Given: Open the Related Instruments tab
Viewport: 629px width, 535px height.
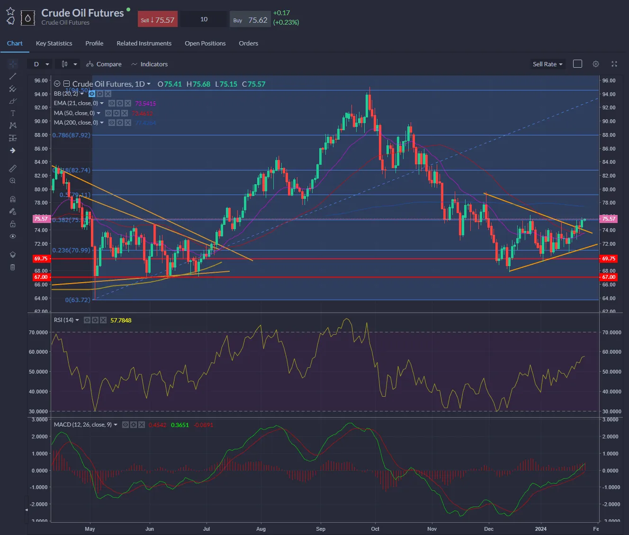Looking at the screenshot, I should (x=144, y=43).
